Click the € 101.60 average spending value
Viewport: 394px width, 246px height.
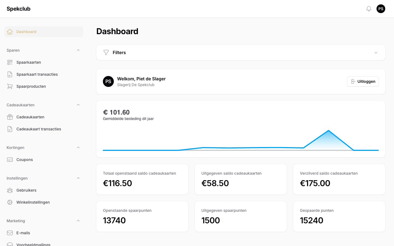coord(116,112)
